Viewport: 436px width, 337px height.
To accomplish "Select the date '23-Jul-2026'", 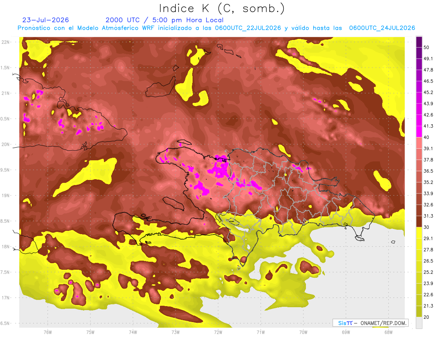I will tap(46, 20).
